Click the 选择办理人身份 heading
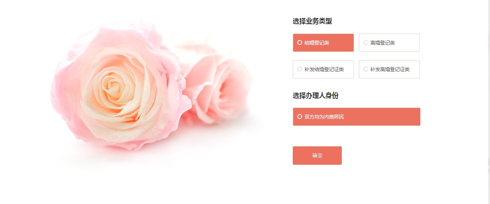Viewport: 490px width, 204px height. click(316, 95)
